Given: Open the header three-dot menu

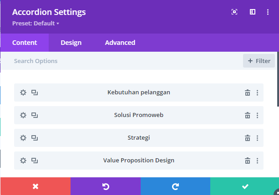Looking at the screenshot, I should click(x=268, y=12).
